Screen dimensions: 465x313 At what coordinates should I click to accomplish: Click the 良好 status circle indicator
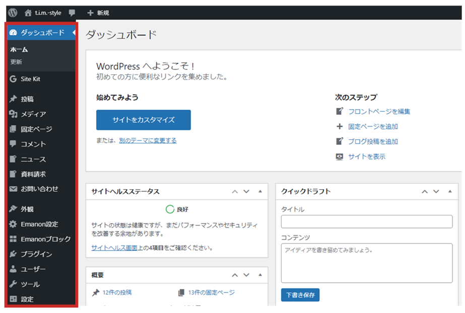click(x=170, y=209)
